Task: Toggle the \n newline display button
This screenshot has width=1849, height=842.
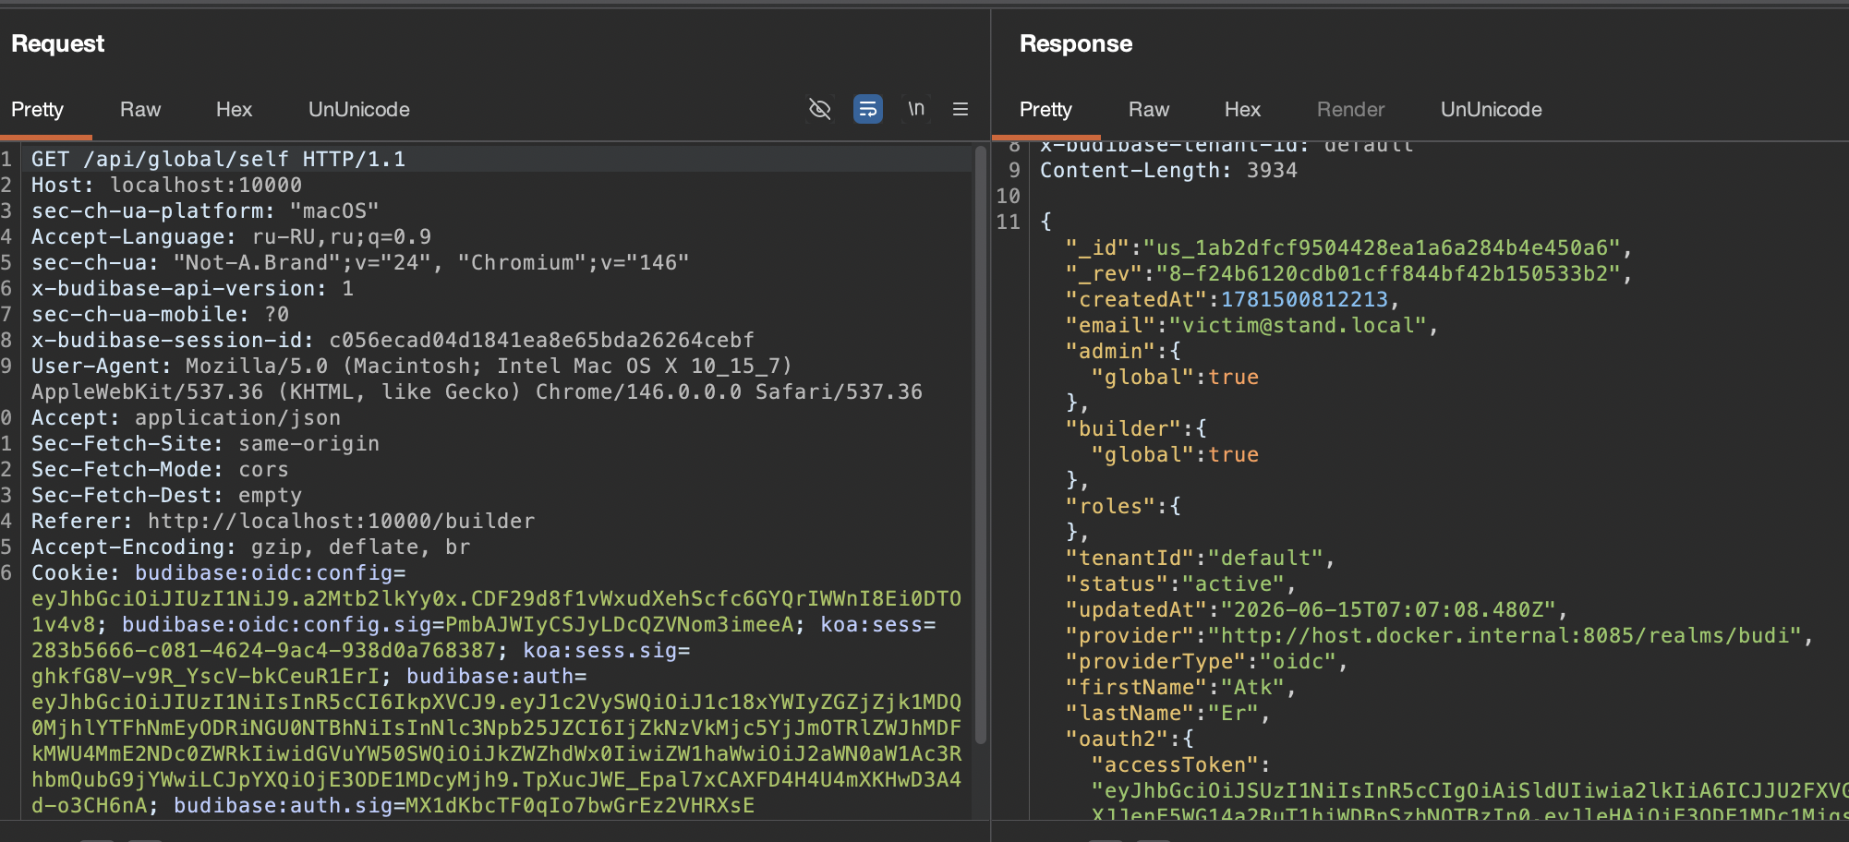Action: click(915, 109)
